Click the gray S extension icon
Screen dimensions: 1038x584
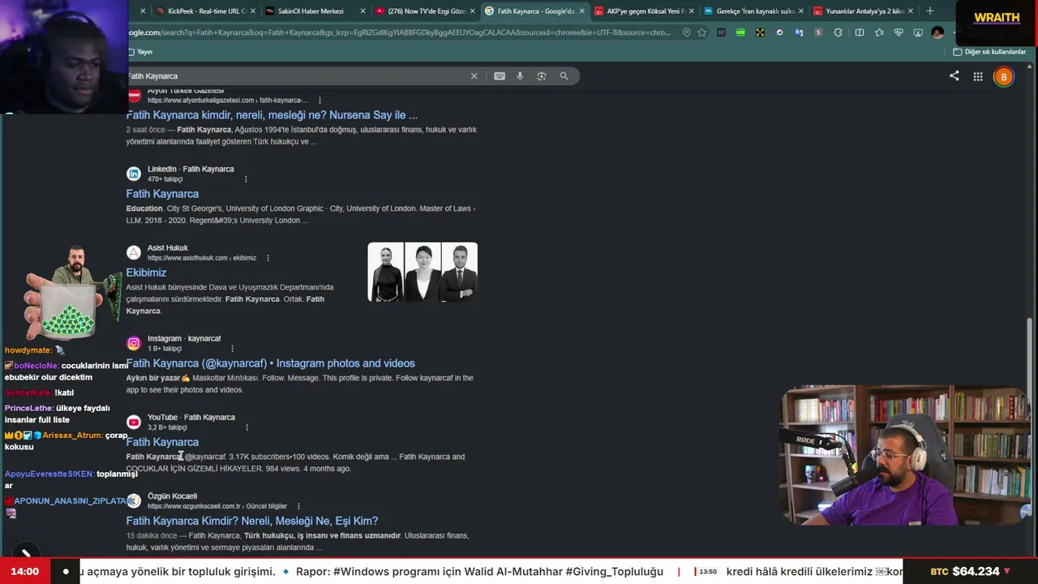818,32
